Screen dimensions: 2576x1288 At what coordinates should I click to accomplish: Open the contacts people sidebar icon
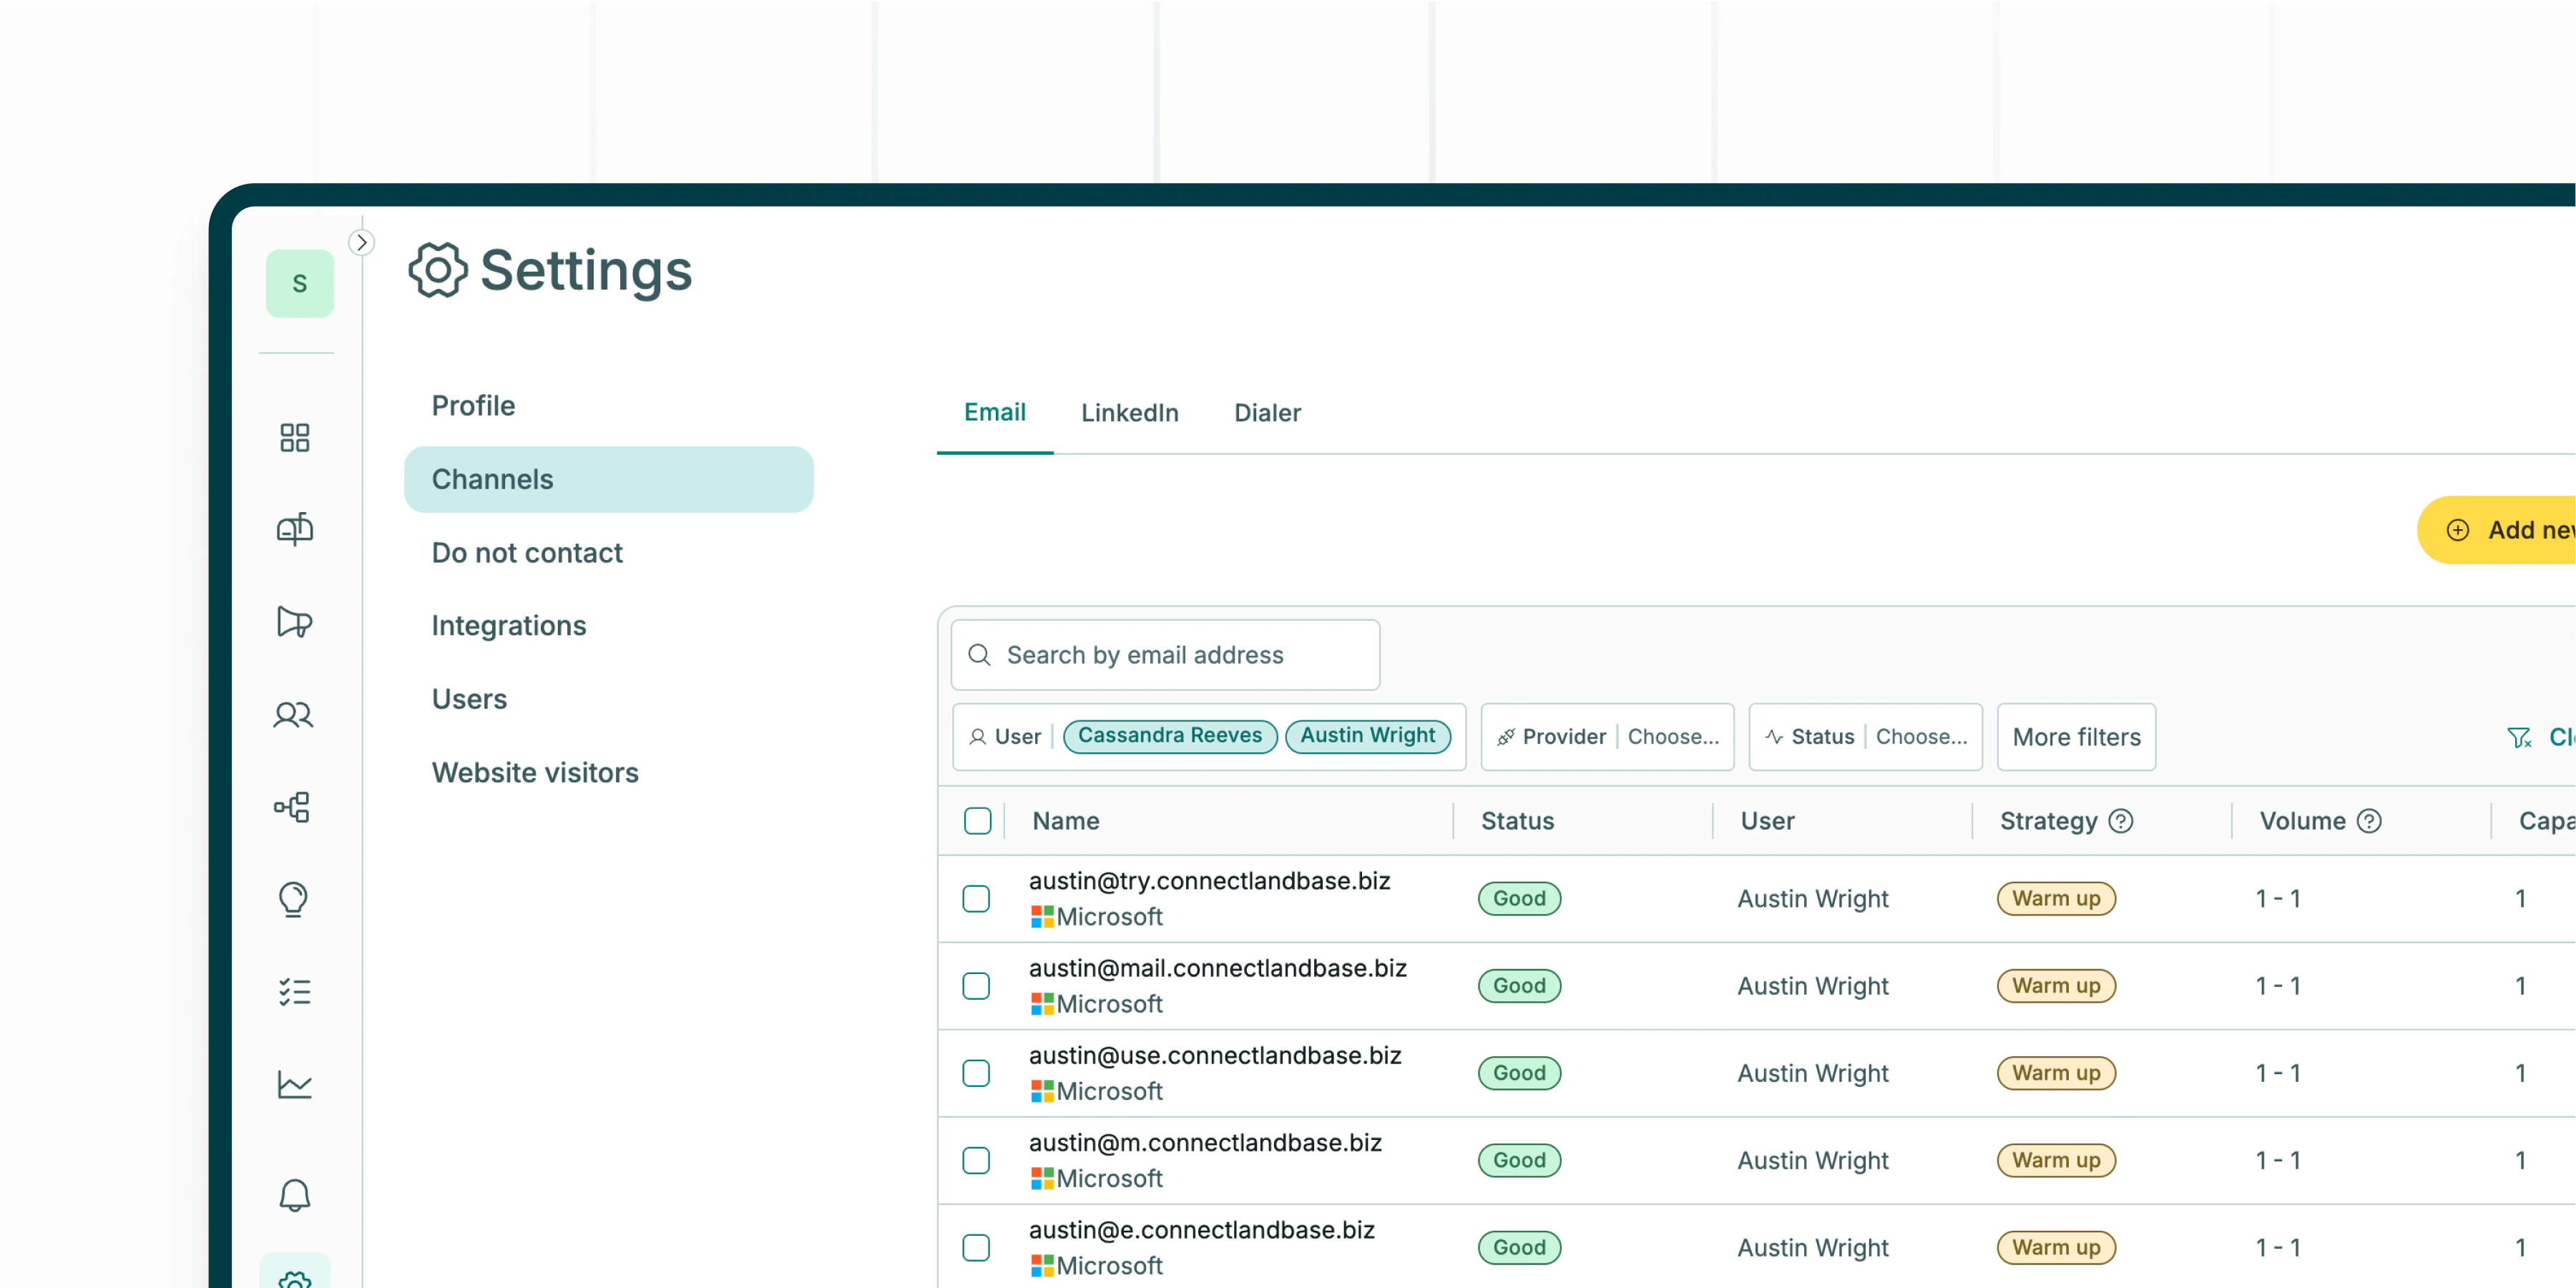[x=294, y=714]
